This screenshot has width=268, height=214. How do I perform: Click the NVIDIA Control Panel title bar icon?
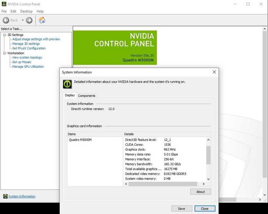tap(4, 4)
